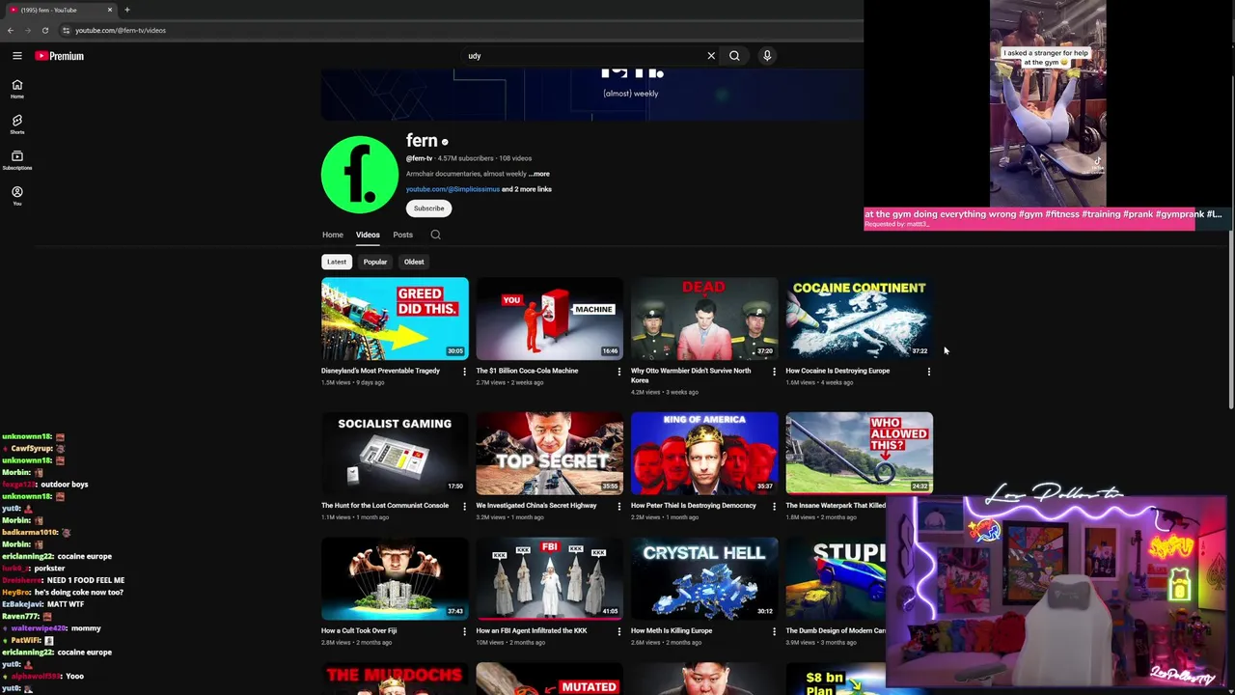This screenshot has height=695, width=1235.
Task: Click the YouTube Premium logo
Action: [x=60, y=56]
